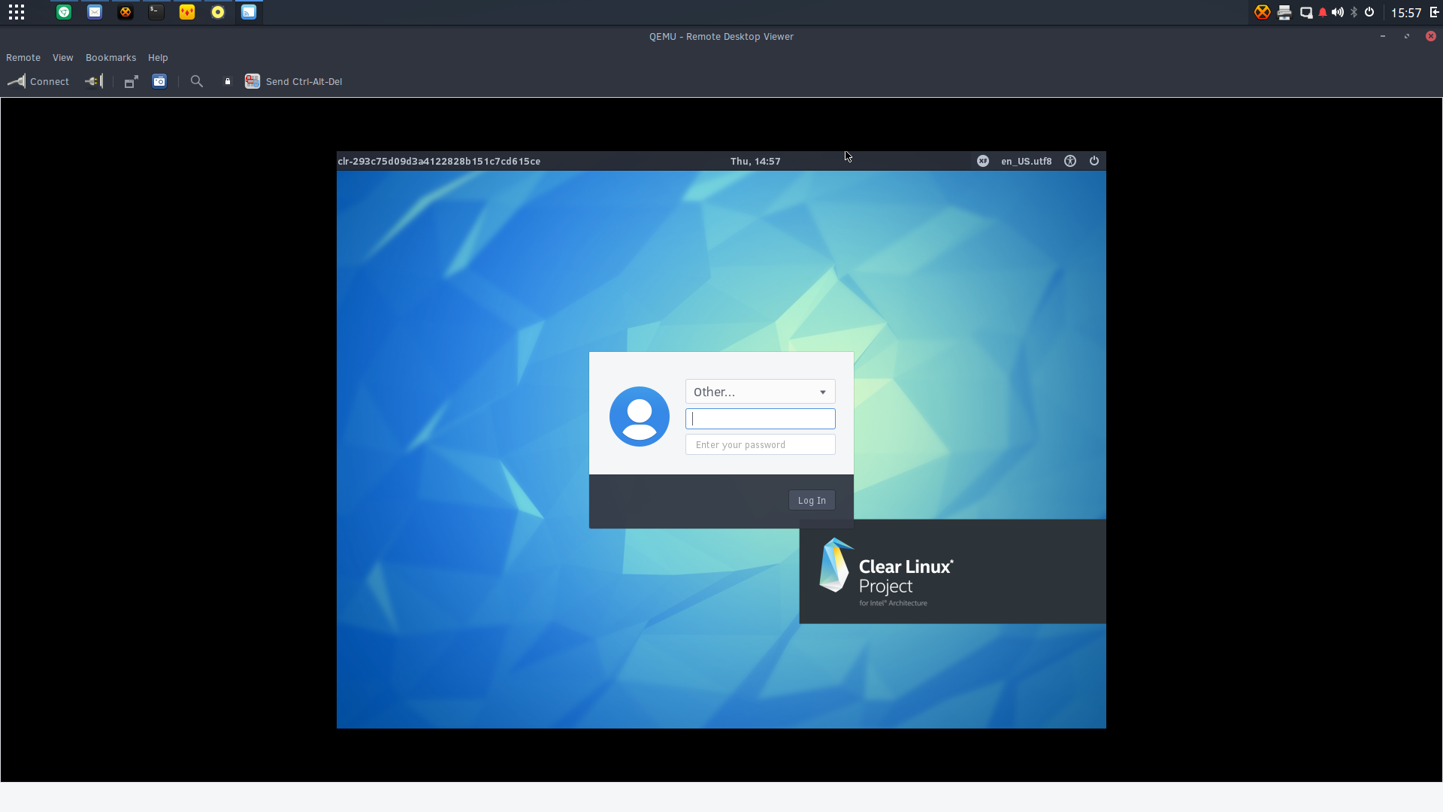
Task: Click the Bluetooth tray icon
Action: [x=1354, y=12]
